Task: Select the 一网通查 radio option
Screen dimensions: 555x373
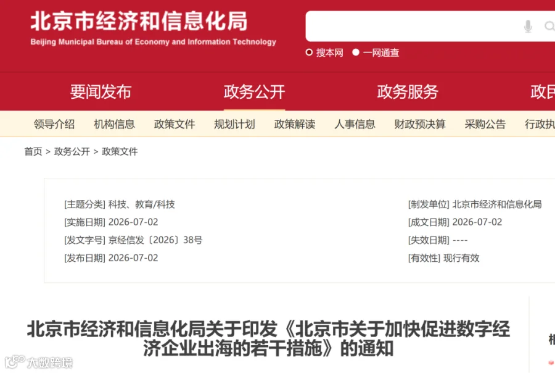Action: pos(356,52)
